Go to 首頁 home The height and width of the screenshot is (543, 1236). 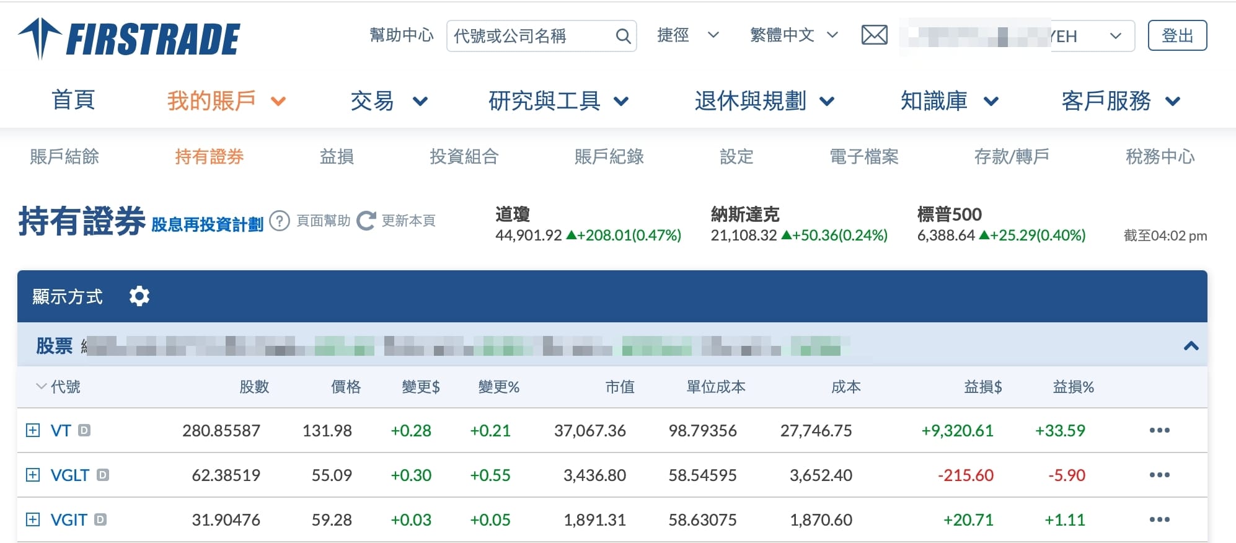click(73, 100)
